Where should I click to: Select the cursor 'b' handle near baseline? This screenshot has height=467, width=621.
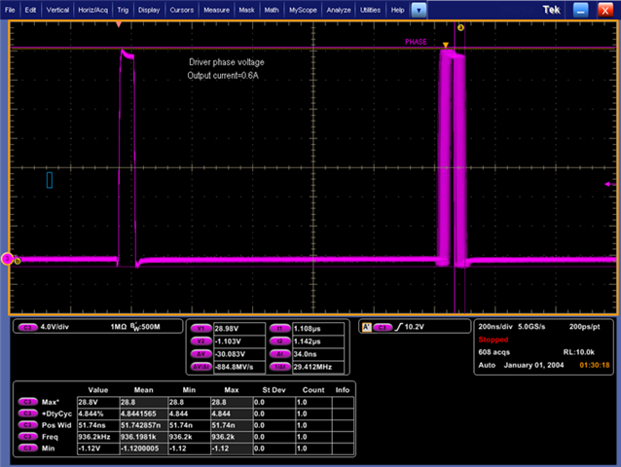[17, 261]
